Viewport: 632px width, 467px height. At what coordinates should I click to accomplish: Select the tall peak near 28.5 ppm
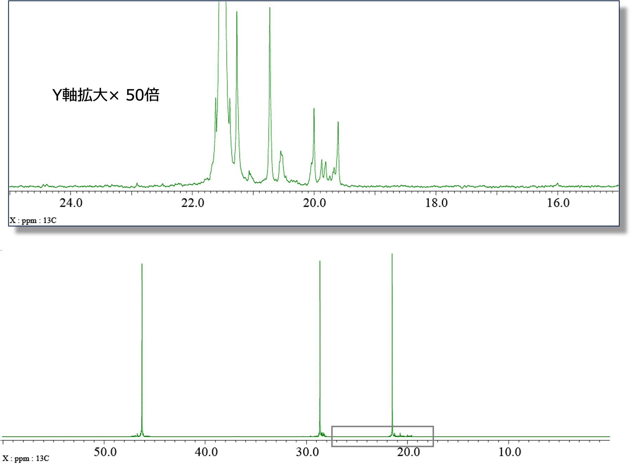(x=320, y=351)
